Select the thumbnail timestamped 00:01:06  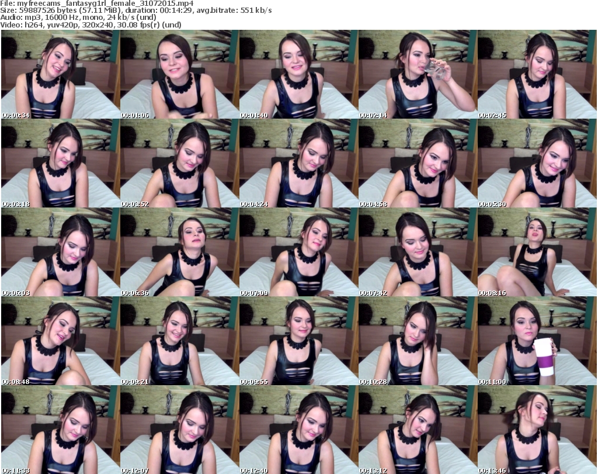click(180, 74)
